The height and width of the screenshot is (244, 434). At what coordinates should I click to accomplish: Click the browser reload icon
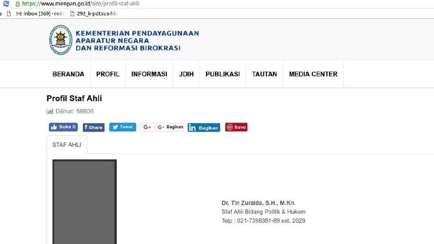tap(6, 3)
